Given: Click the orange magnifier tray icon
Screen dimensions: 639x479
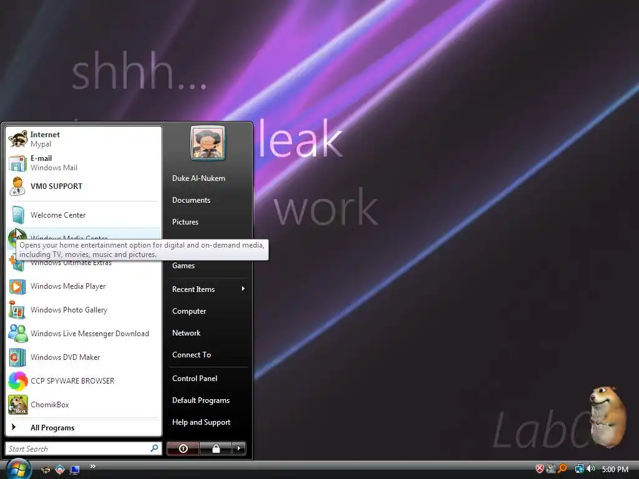Looking at the screenshot, I should [x=562, y=469].
